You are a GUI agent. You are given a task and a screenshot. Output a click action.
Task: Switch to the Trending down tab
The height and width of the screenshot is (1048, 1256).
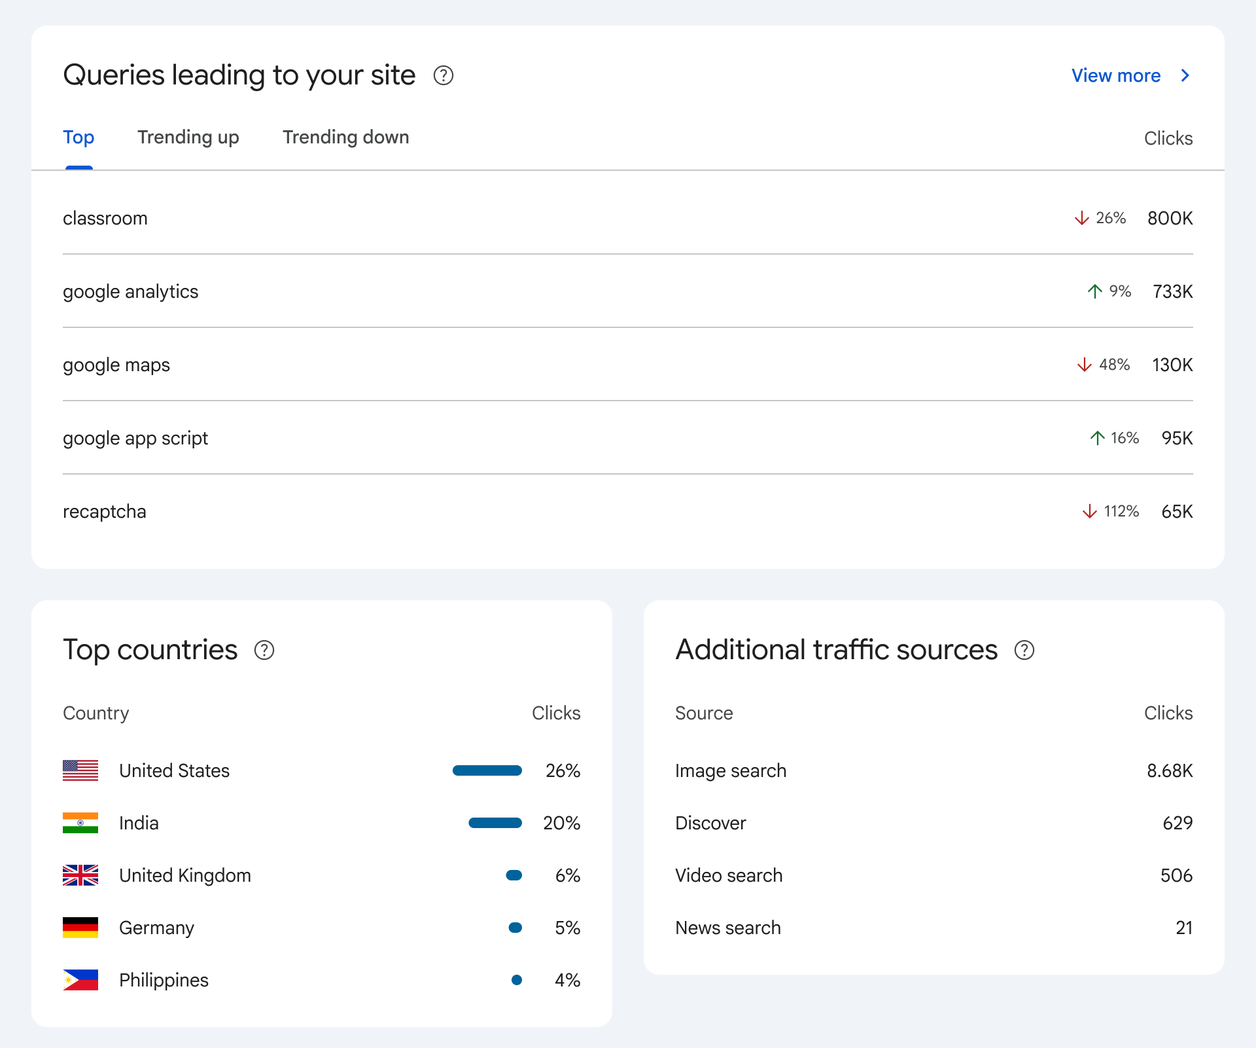click(345, 137)
